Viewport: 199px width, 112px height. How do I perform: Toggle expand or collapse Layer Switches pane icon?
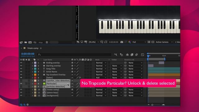click(x=21, y=105)
